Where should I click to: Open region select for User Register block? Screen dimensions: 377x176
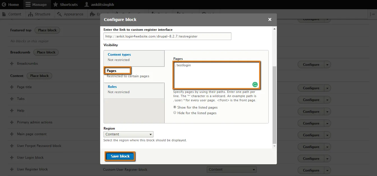click(x=231, y=170)
